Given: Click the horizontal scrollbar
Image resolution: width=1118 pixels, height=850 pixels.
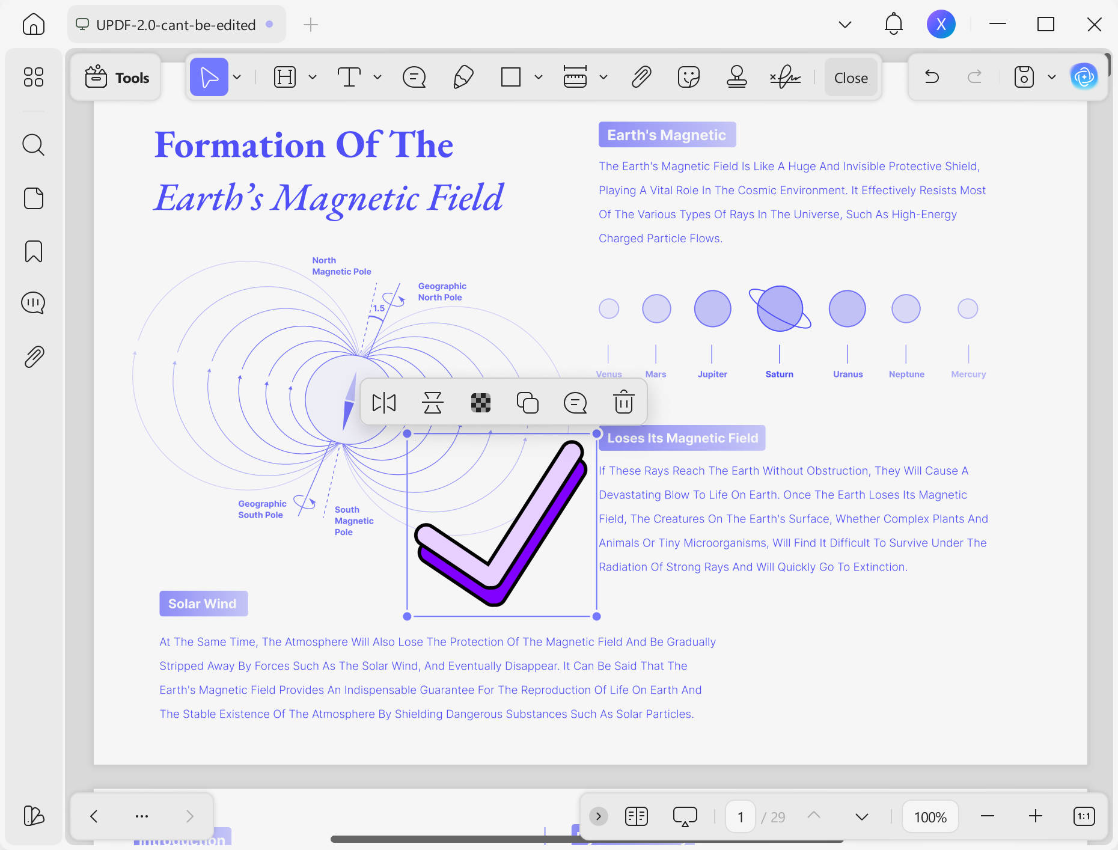Looking at the screenshot, I should pyautogui.click(x=587, y=839).
